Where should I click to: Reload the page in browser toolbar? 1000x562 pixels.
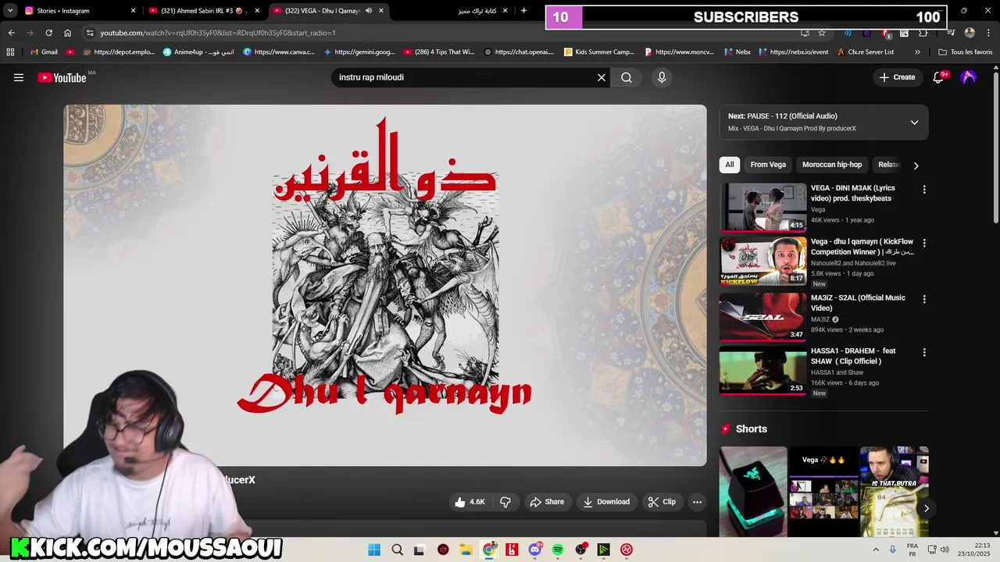[x=48, y=33]
